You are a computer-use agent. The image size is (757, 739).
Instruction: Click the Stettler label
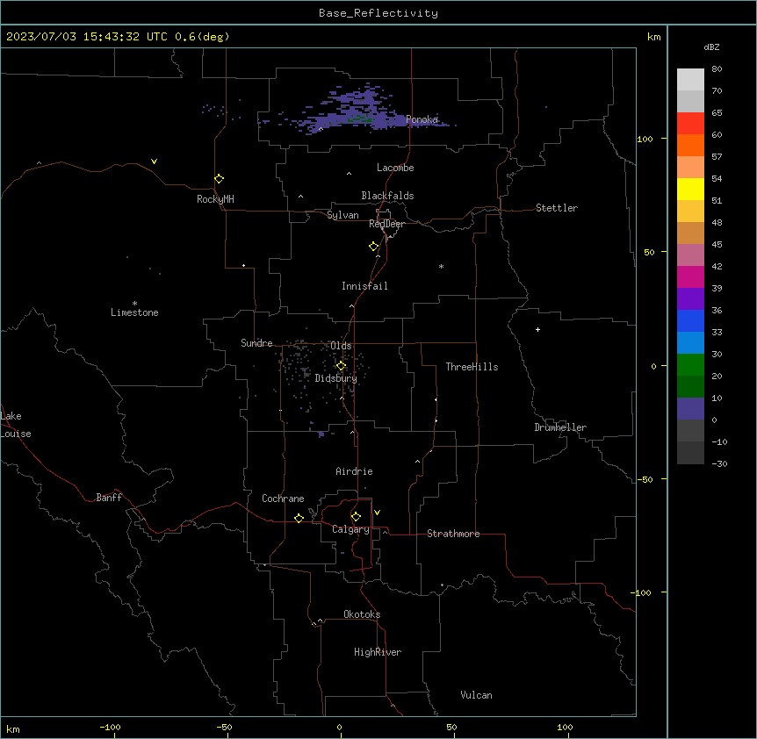557,208
